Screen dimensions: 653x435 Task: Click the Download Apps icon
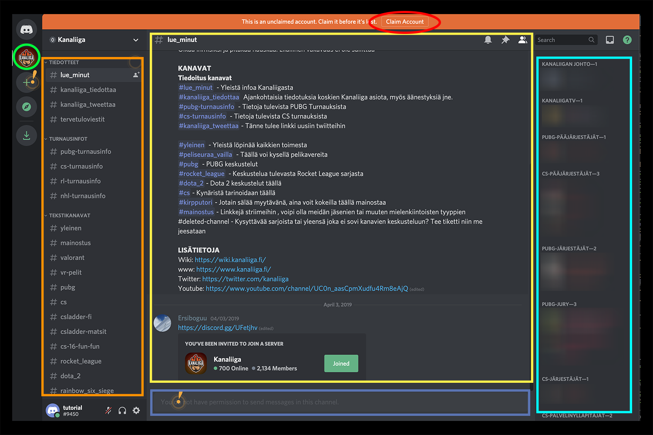pyautogui.click(x=27, y=135)
